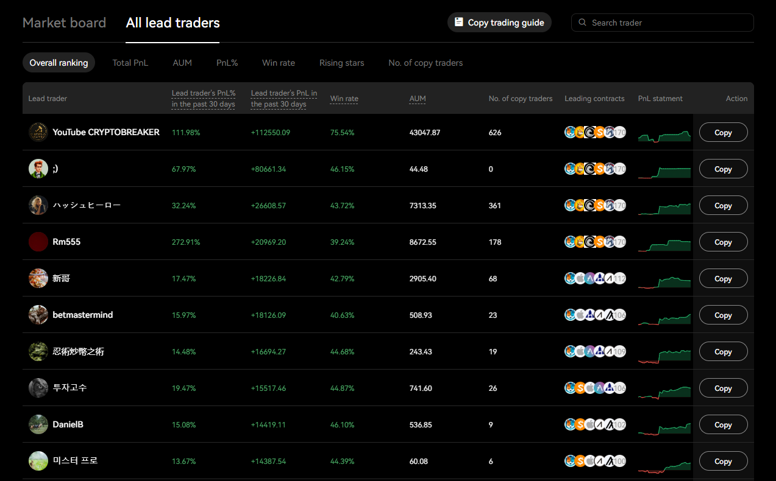Click the guide book icon on Copy trading guide
Image resolution: width=776 pixels, height=481 pixels.
click(458, 22)
